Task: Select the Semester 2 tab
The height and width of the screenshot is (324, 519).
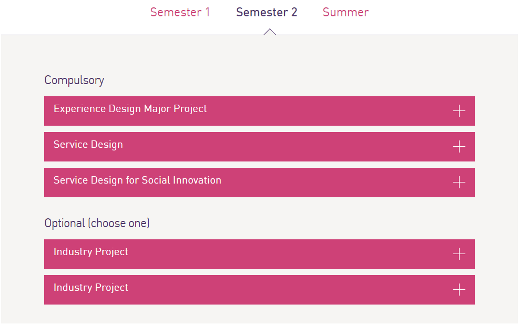Action: [267, 12]
